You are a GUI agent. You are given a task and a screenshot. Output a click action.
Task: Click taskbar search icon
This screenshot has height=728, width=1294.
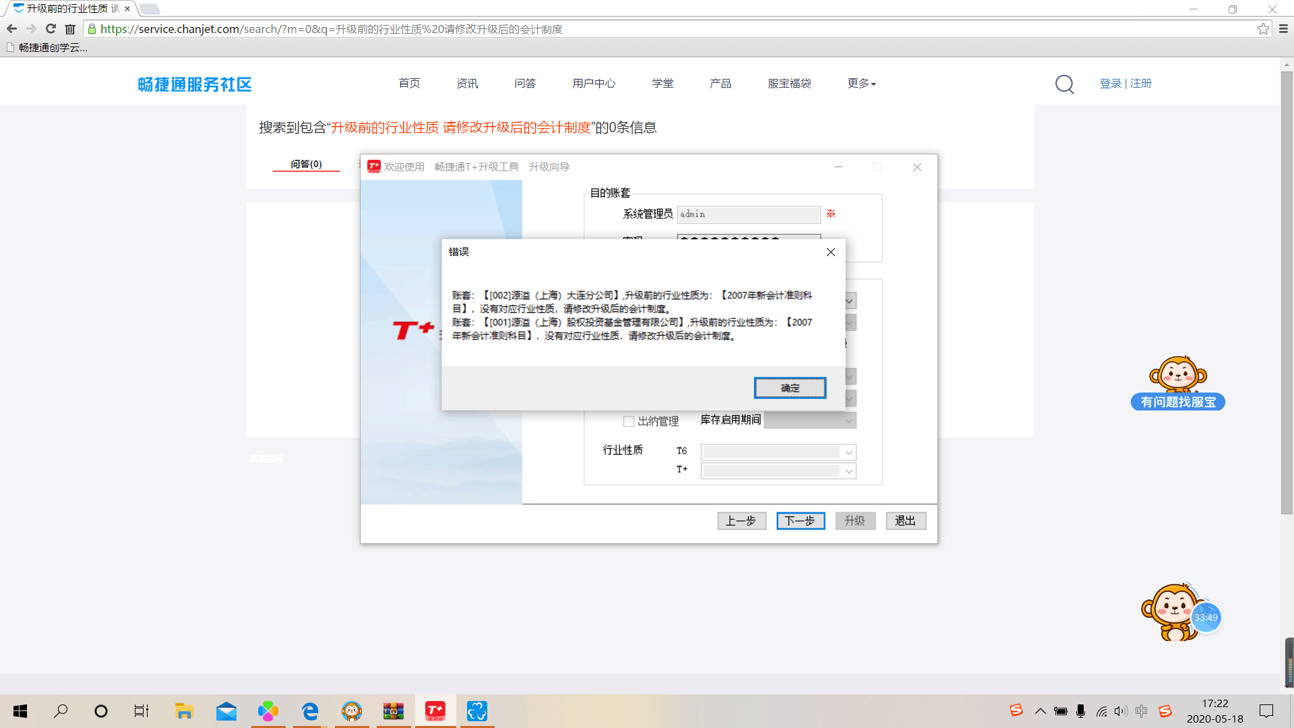[x=61, y=711]
